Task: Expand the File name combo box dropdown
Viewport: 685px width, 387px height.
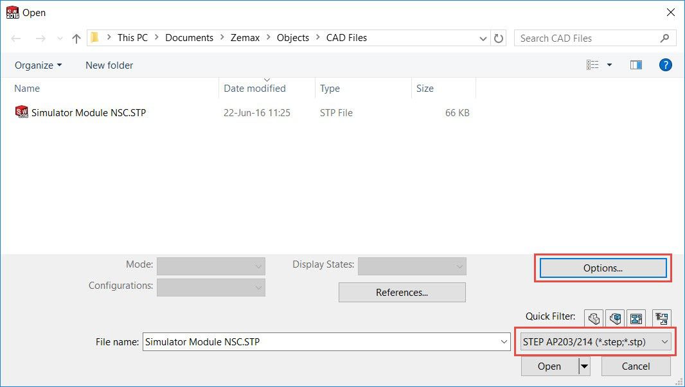Action: tap(507, 341)
